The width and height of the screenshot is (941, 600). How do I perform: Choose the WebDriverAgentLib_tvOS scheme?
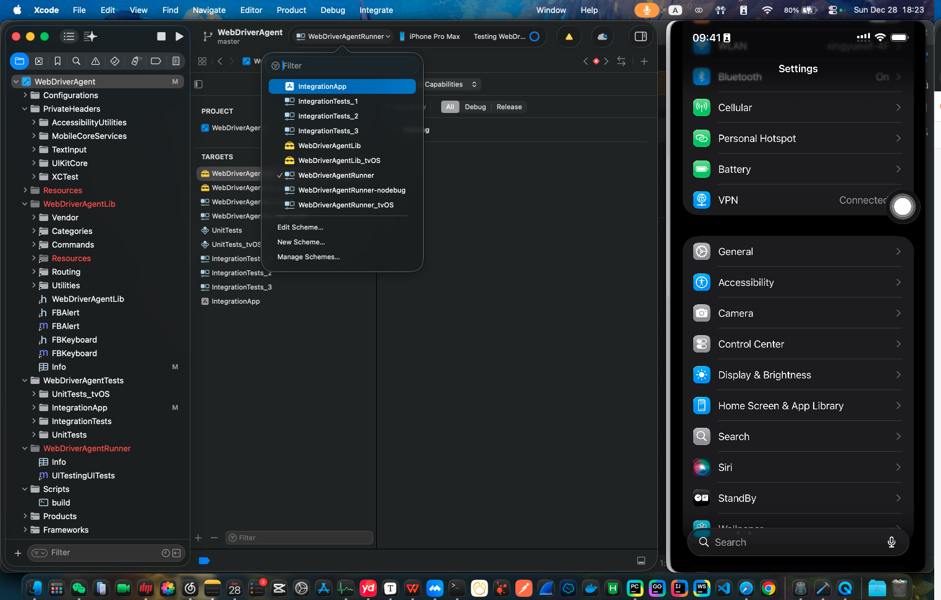point(342,160)
